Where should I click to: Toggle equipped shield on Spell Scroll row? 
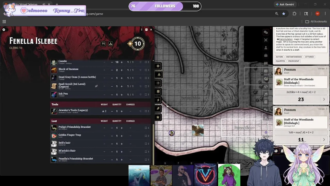coord(141,86)
